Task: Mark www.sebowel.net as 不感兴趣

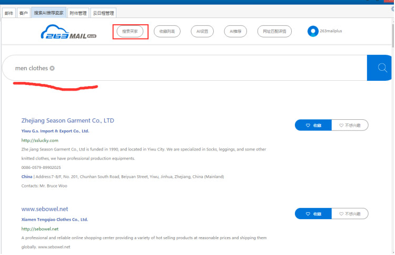Action: (x=350, y=214)
